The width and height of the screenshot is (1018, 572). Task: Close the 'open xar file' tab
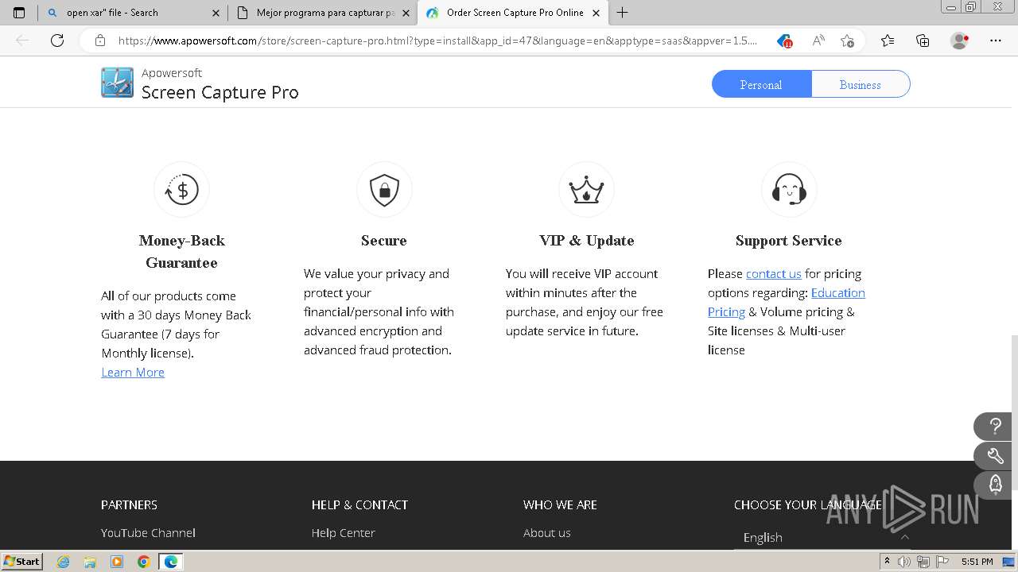(216, 13)
